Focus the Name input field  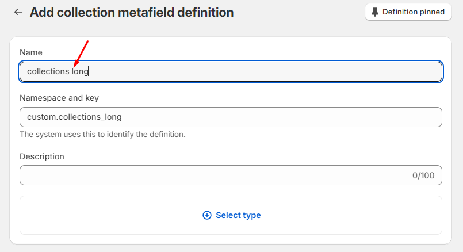coord(230,72)
